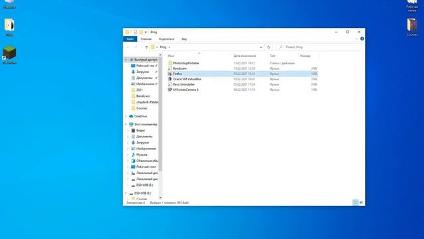Expand the ribbon with the chevron
This screenshot has height=239, width=424.
(356, 39)
